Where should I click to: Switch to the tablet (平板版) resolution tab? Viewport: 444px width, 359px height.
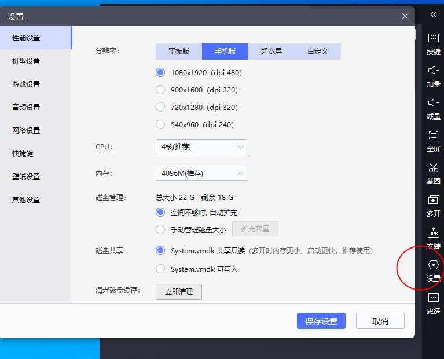(179, 51)
